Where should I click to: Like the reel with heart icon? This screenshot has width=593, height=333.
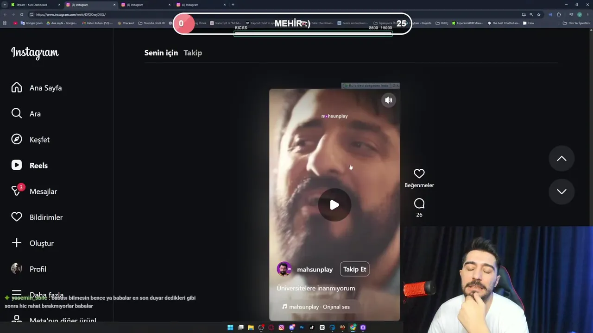[x=419, y=174]
